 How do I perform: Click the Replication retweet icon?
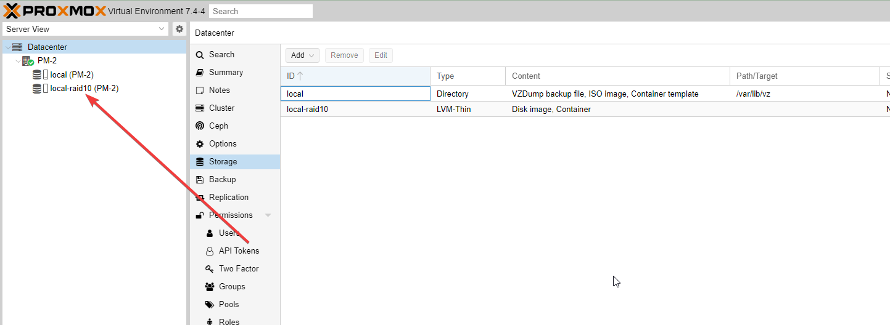199,198
